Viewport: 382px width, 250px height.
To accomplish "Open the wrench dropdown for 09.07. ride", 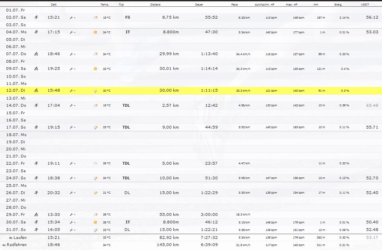I will (72, 69).
